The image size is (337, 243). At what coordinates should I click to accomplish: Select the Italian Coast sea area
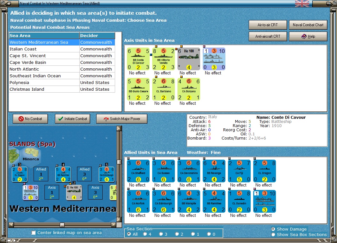point(62,49)
